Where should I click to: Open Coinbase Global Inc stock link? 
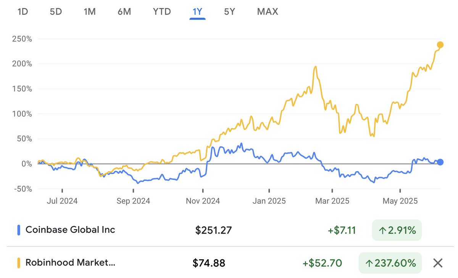(70, 230)
